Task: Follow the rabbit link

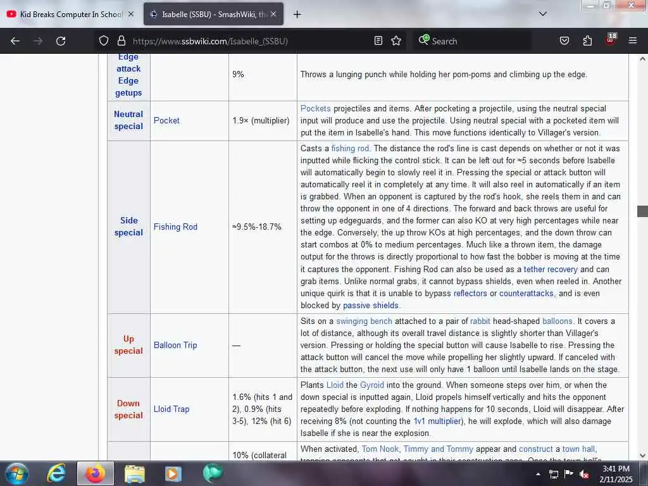Action: click(x=480, y=321)
